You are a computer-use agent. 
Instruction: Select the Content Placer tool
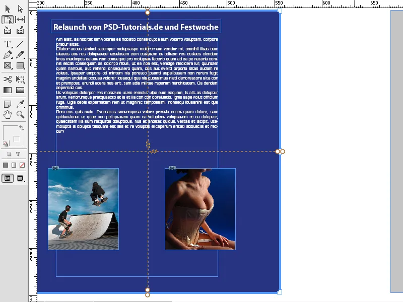pos(20,31)
